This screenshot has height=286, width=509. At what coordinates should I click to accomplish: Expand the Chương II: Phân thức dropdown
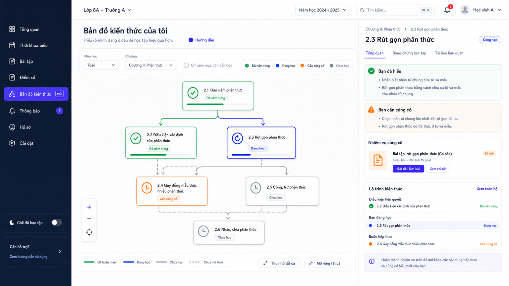click(x=150, y=65)
